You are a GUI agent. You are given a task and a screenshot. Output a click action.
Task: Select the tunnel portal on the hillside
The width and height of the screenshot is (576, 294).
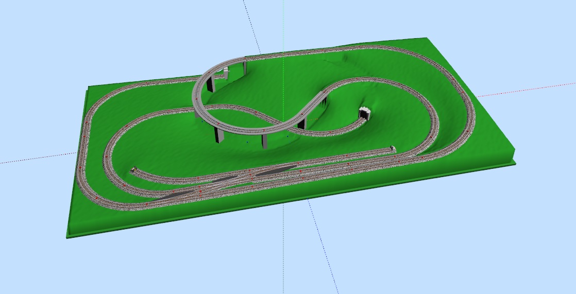point(365,113)
